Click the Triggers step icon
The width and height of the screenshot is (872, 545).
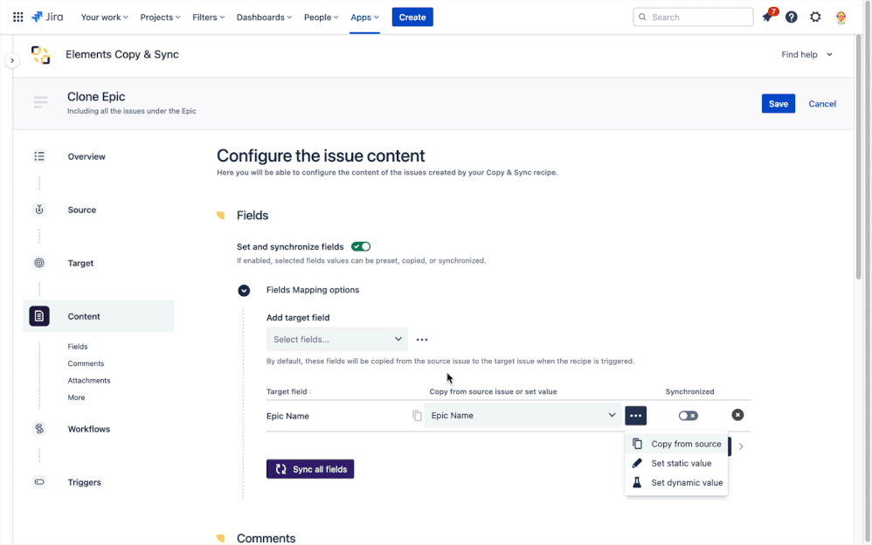pos(39,482)
